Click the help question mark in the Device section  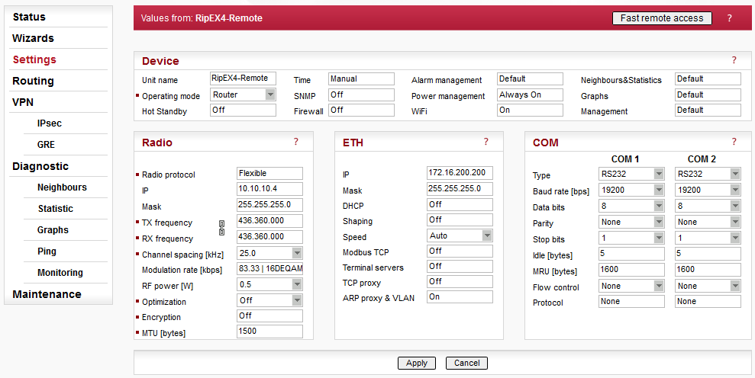[734, 60]
